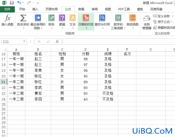Click the AutoSum (自动求和) sigma icon
175x137 pixels.
coord(23,18)
